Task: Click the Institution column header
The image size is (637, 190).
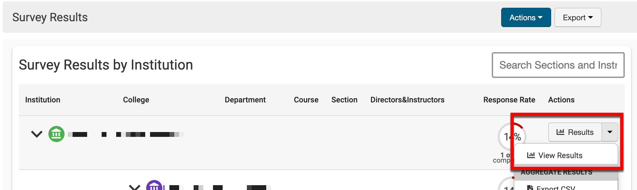Action: click(43, 100)
